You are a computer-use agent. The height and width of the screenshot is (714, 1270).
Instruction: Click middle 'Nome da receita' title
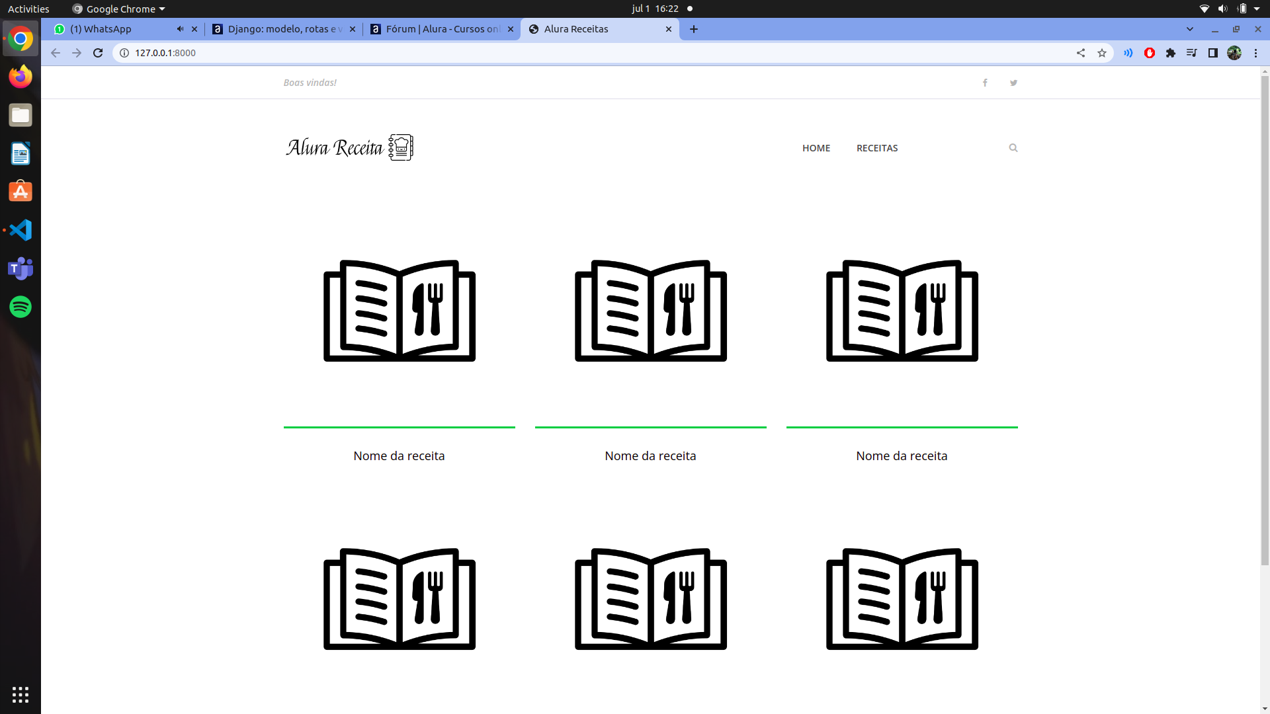tap(650, 456)
